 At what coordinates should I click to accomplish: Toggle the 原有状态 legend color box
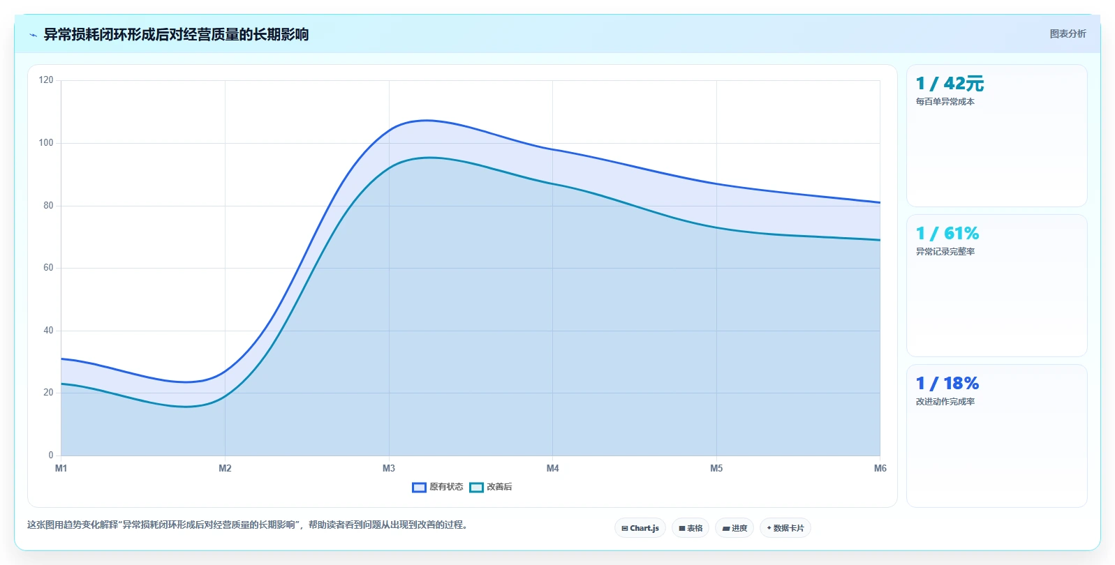(x=419, y=487)
